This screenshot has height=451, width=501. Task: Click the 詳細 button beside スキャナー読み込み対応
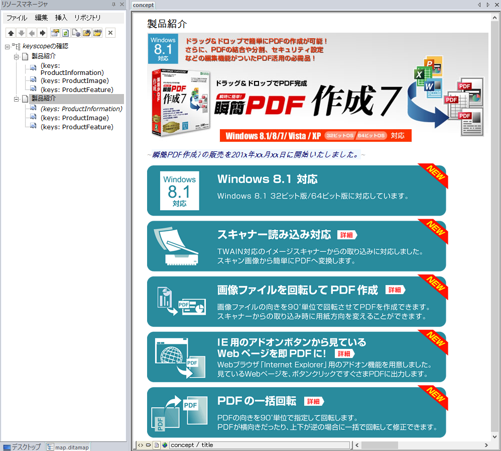click(x=347, y=235)
